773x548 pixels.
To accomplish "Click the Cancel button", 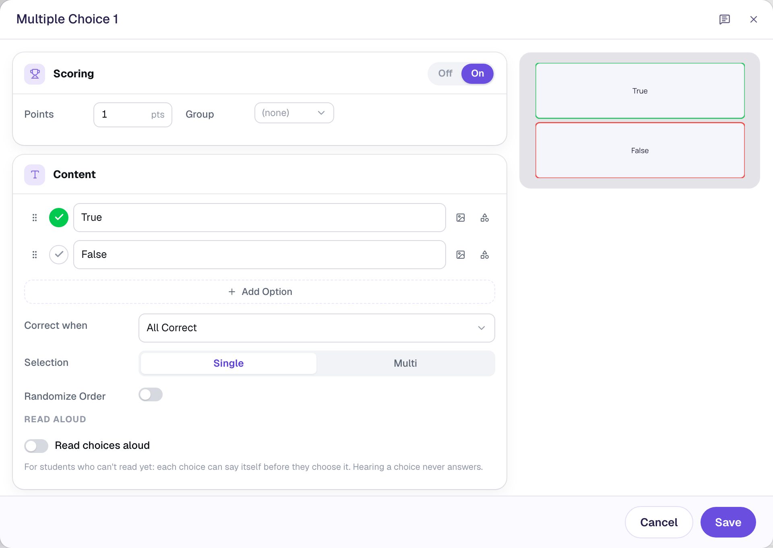I will point(659,522).
